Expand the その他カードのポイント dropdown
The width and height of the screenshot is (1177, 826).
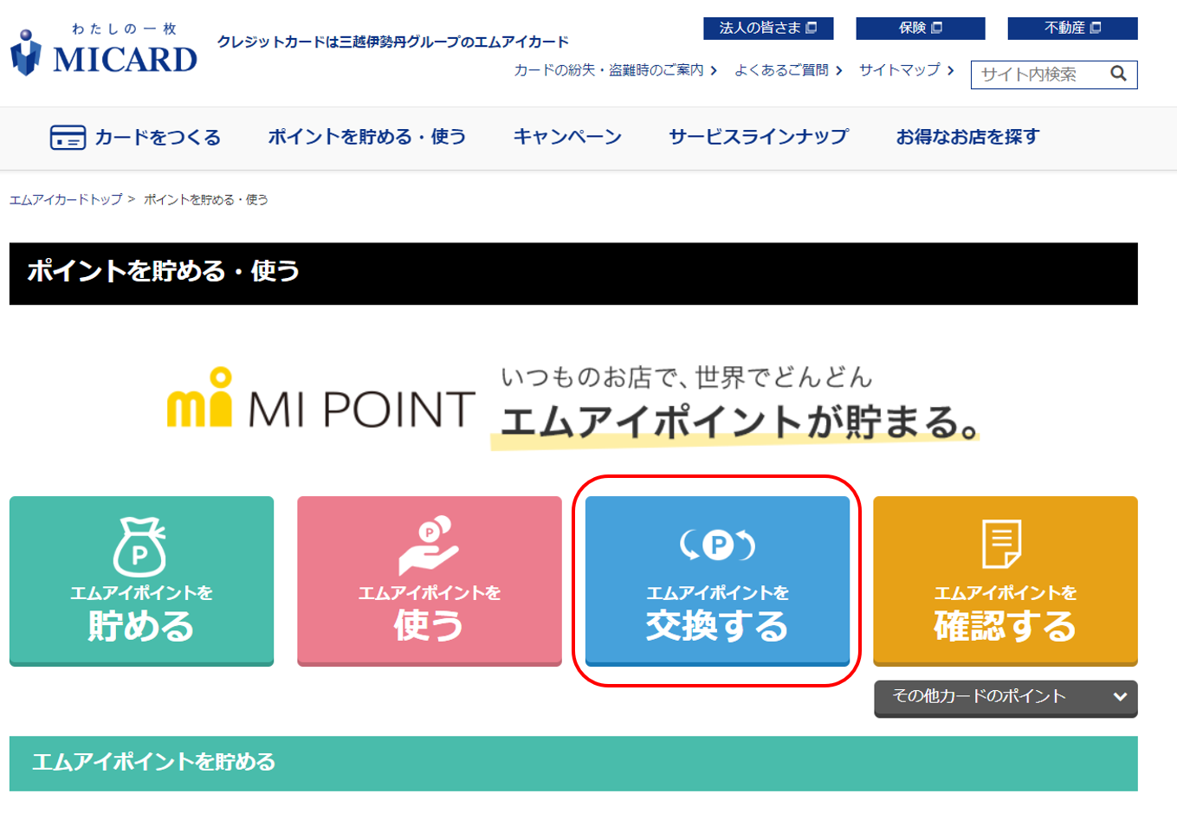coord(1006,698)
